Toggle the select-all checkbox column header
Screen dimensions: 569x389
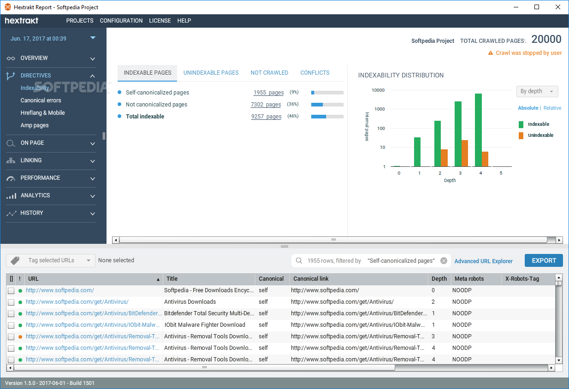(11, 279)
